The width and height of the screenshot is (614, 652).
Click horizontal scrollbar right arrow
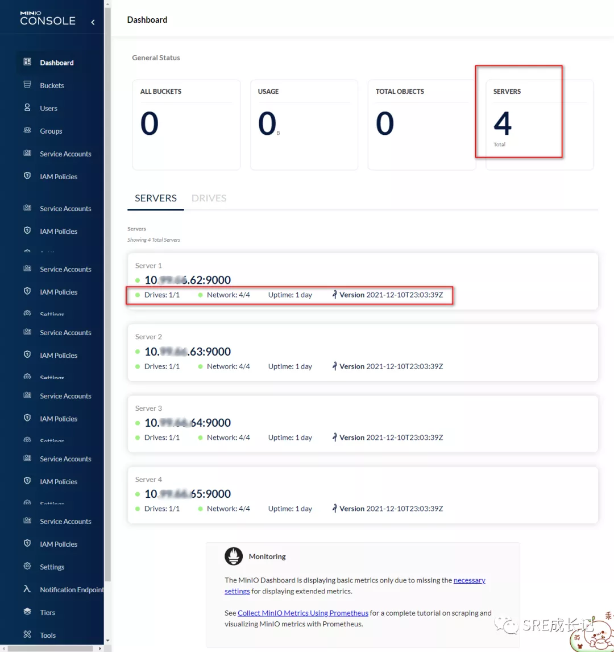pyautogui.click(x=99, y=648)
